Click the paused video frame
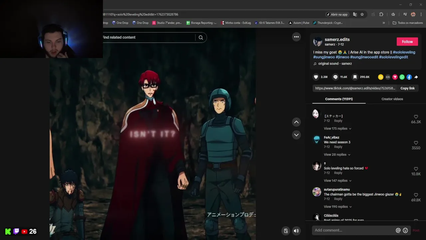426x240 pixels. (x=153, y=133)
